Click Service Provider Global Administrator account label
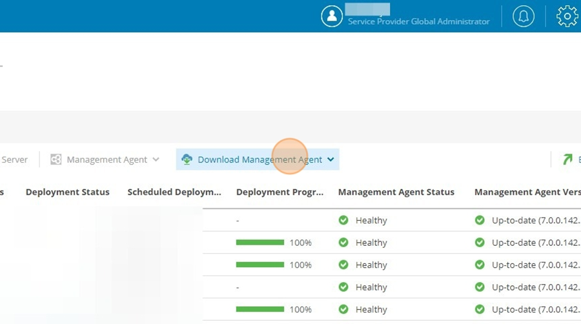581x324 pixels. click(x=419, y=21)
